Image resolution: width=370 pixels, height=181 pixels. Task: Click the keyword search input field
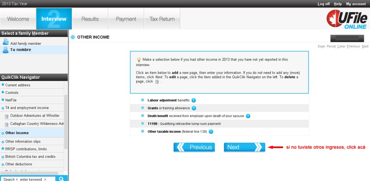click(28, 179)
